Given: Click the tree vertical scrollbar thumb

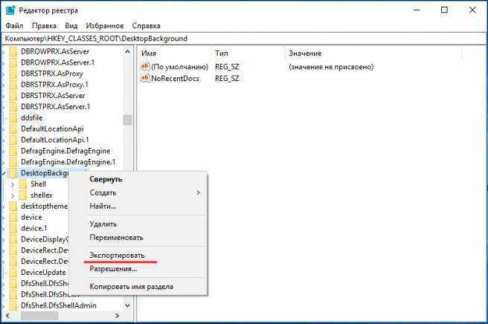Looking at the screenshot, I should point(127,120).
